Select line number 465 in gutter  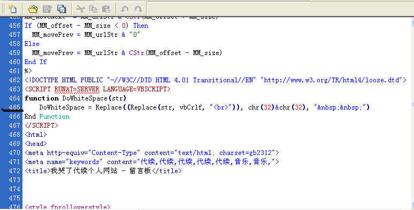click(x=14, y=107)
